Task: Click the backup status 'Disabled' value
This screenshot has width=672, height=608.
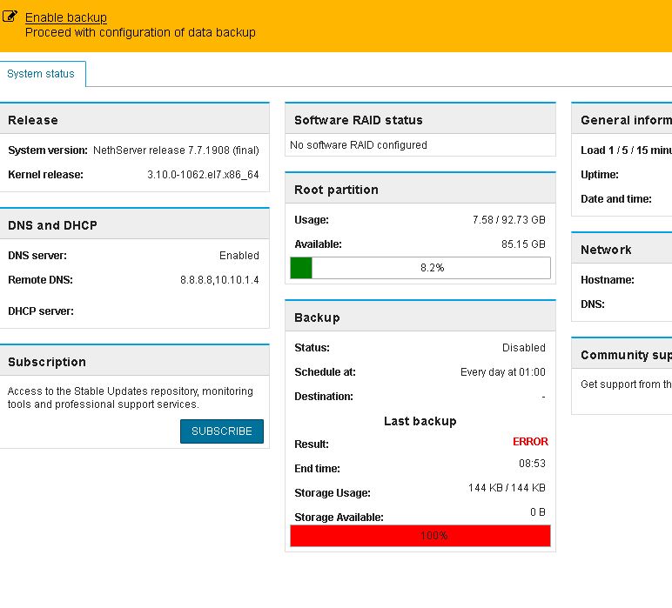Action: tap(524, 348)
